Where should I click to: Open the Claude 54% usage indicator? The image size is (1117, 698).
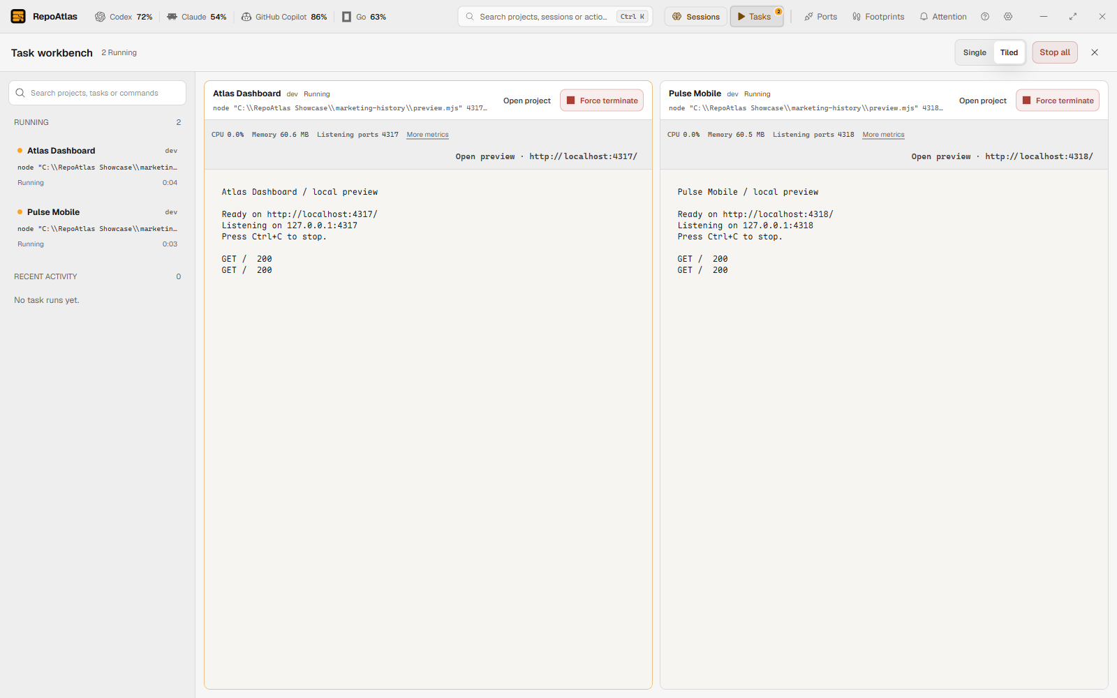pos(196,17)
